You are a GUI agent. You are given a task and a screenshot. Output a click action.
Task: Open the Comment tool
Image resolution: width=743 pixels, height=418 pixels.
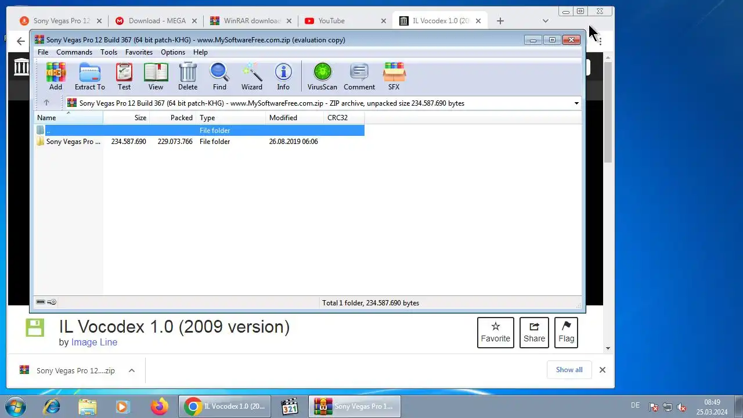(x=359, y=76)
